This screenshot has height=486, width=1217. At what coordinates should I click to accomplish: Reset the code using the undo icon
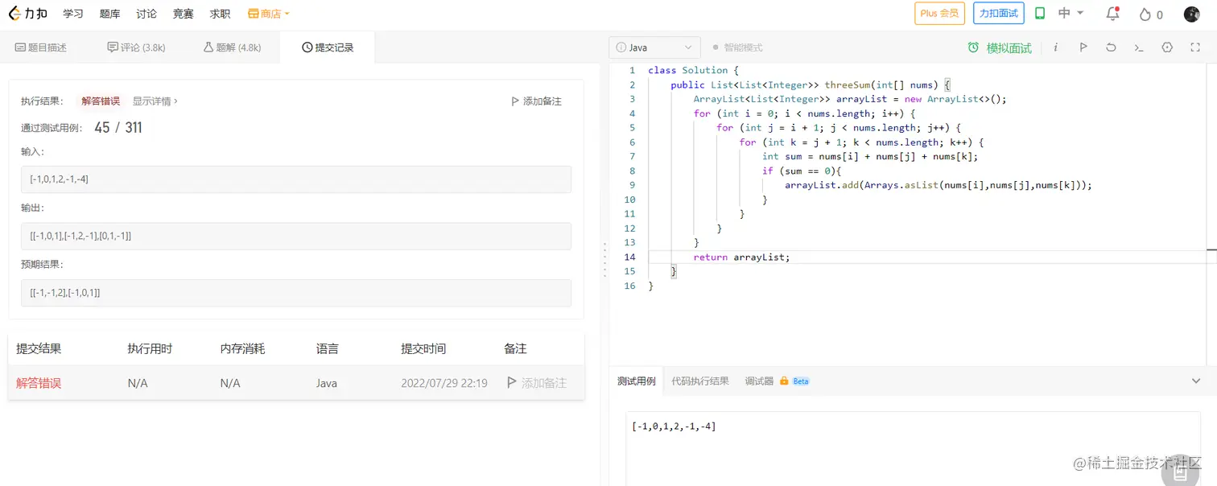[x=1112, y=47]
